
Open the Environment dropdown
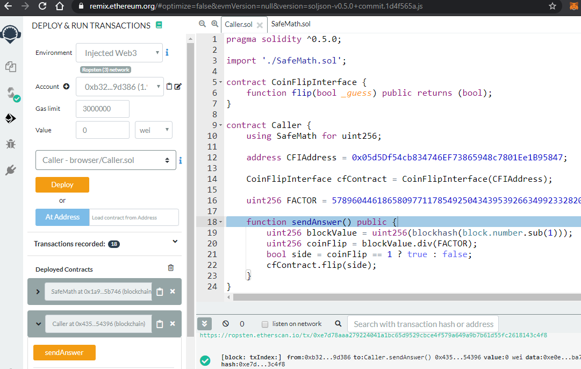[120, 53]
